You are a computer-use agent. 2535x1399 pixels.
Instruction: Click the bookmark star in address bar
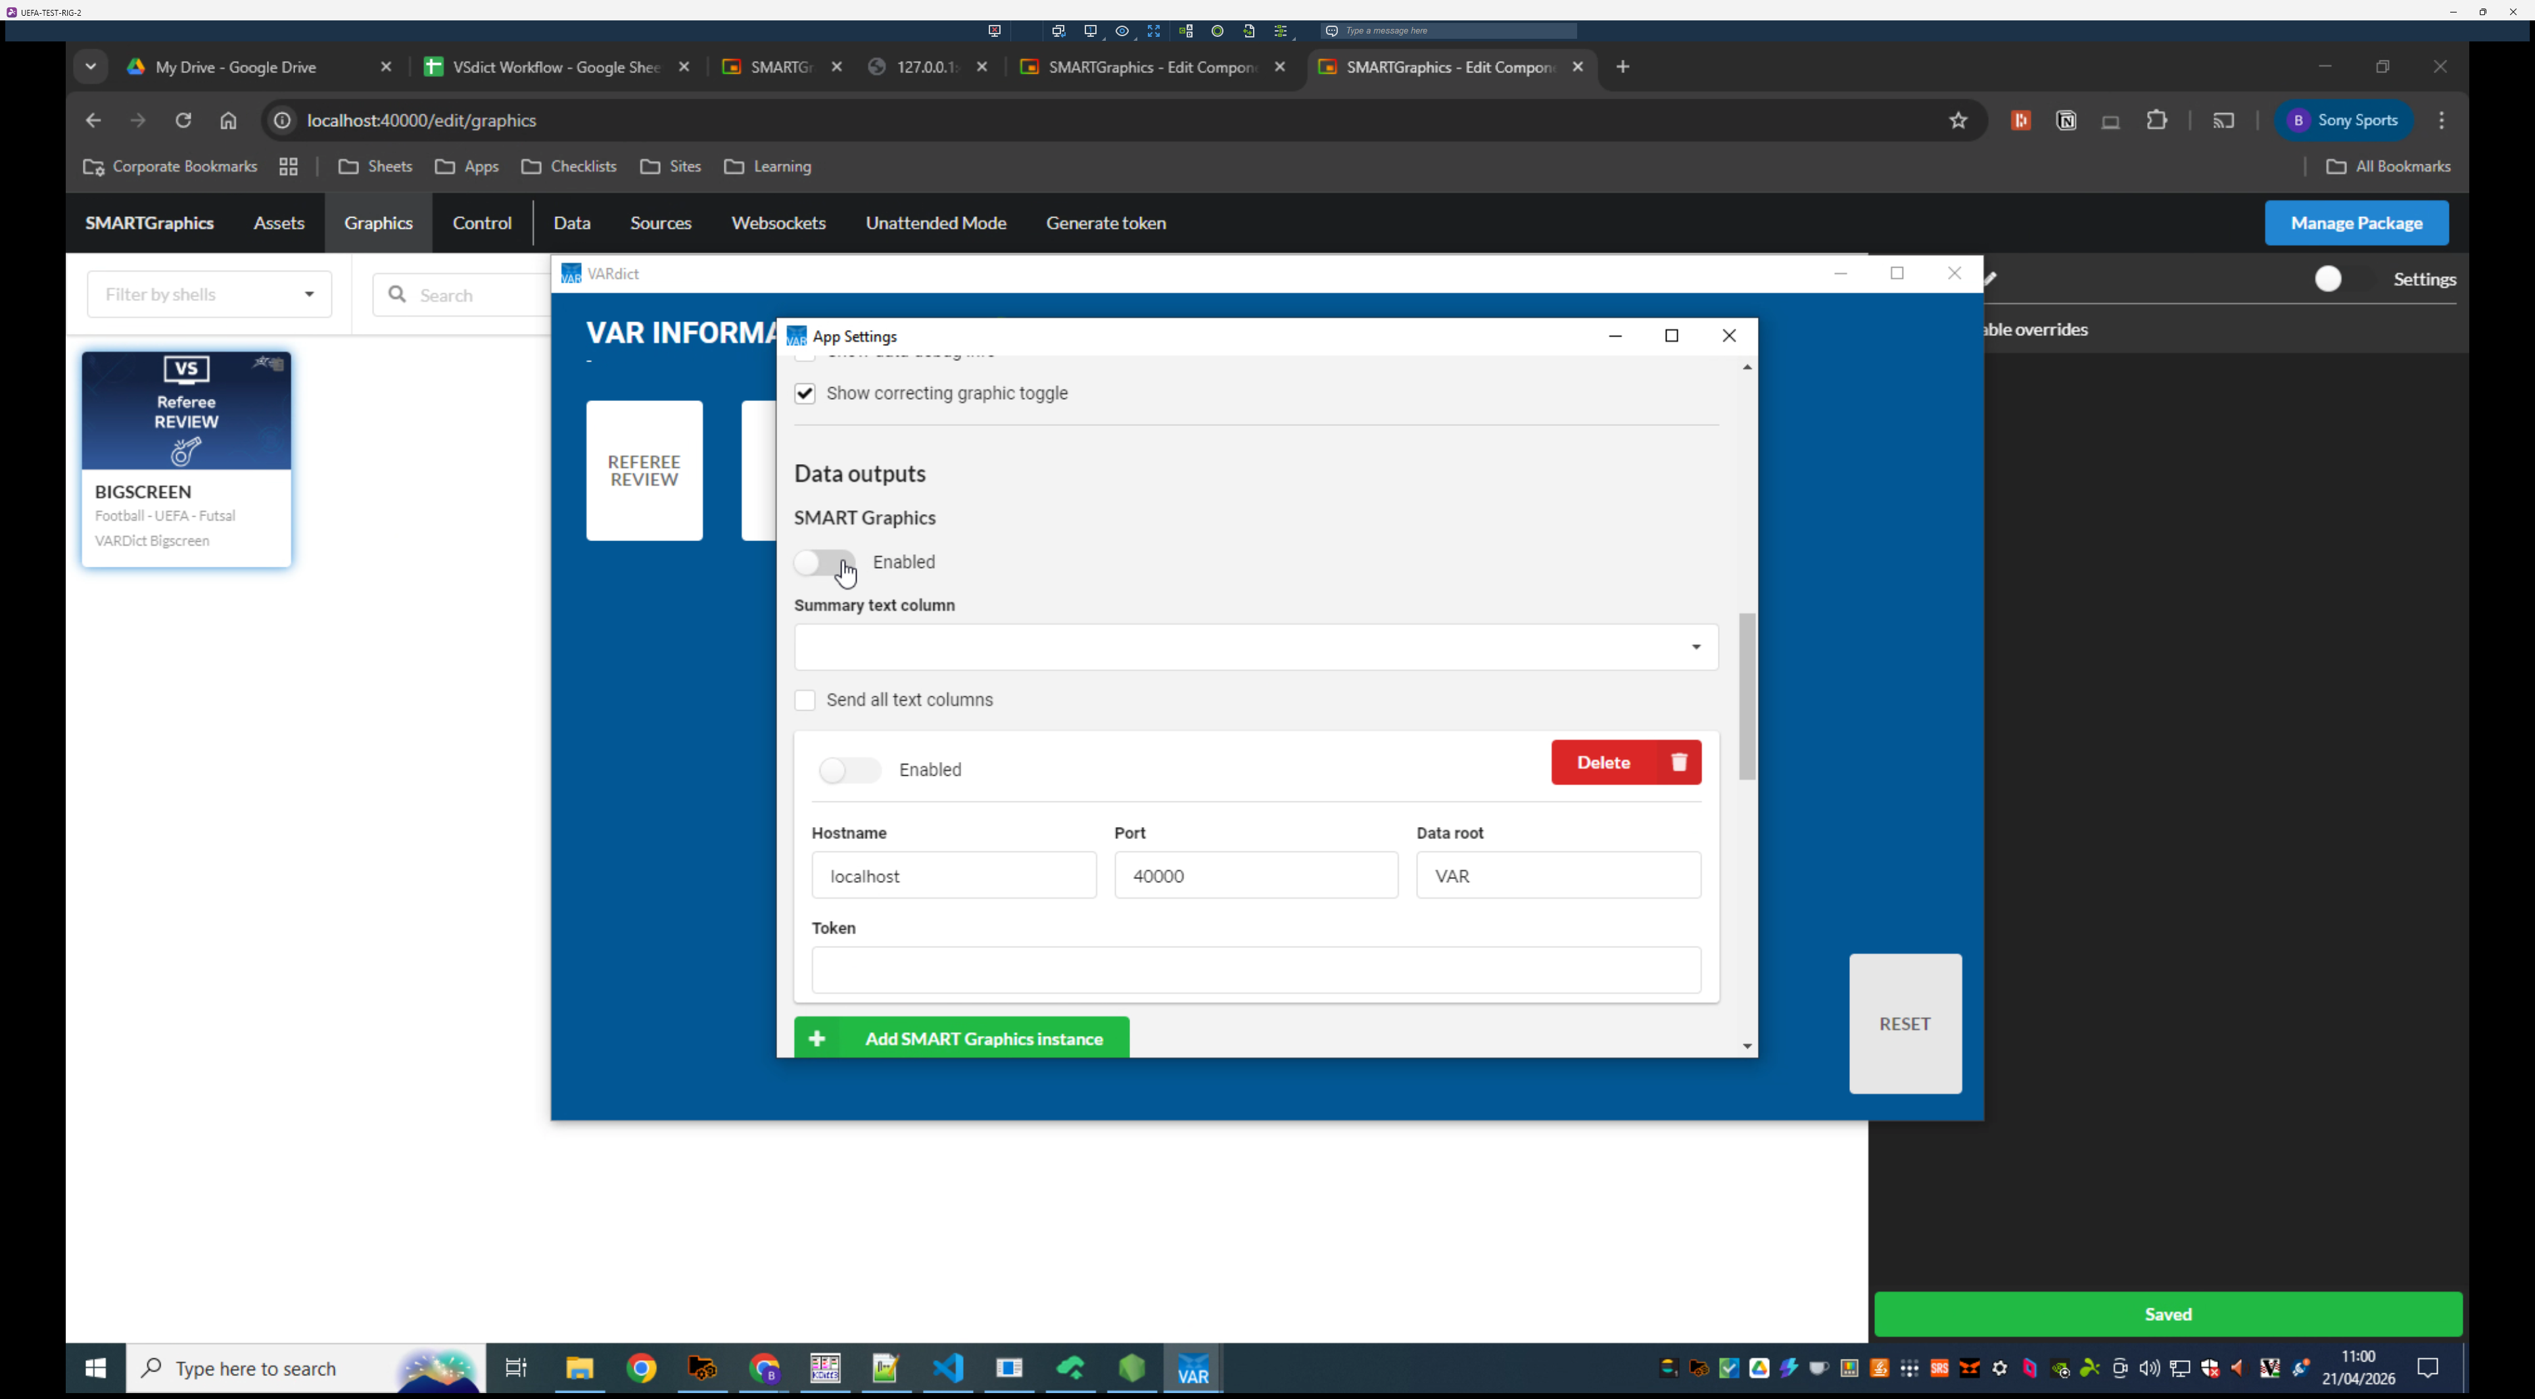pos(1957,120)
